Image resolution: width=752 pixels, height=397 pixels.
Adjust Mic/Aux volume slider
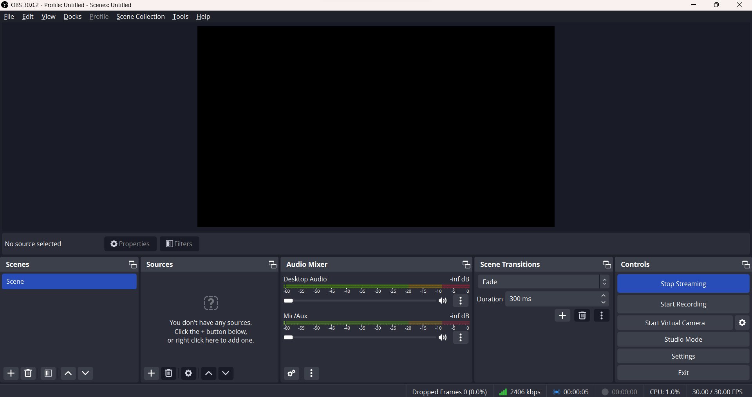pyautogui.click(x=359, y=338)
